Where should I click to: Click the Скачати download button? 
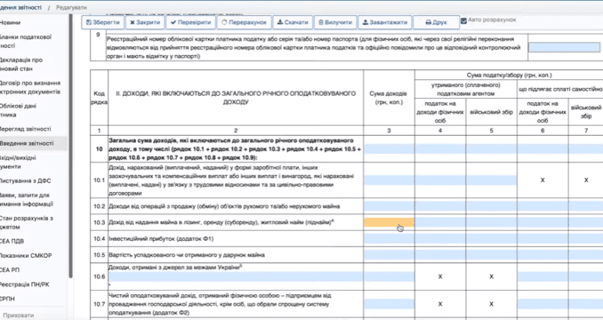(x=293, y=22)
